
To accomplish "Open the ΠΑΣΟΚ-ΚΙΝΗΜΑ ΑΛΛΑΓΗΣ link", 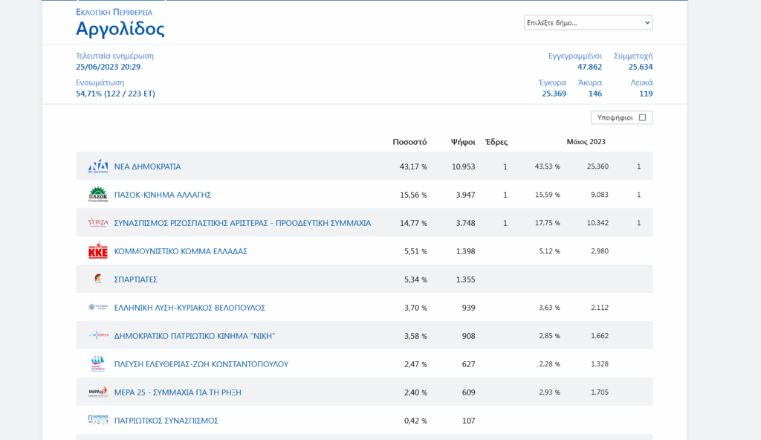I will click(163, 195).
